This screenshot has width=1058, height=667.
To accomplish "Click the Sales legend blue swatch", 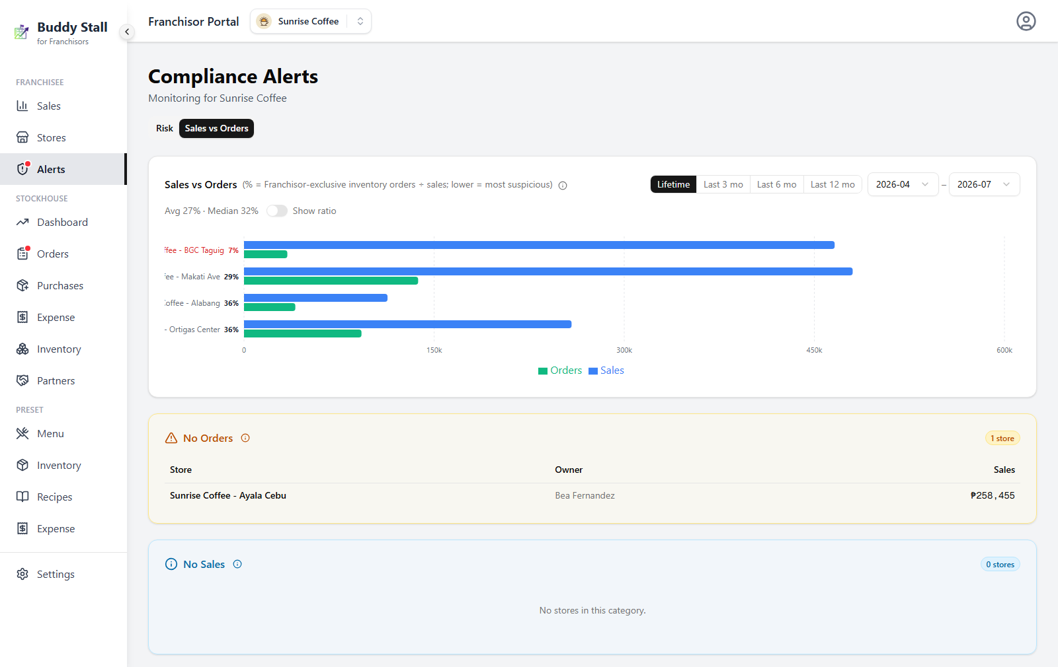I will (593, 371).
